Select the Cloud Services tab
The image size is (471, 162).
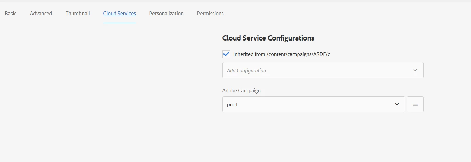pyautogui.click(x=120, y=13)
